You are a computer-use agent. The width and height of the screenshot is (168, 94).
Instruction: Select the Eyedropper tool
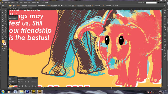(3, 32)
